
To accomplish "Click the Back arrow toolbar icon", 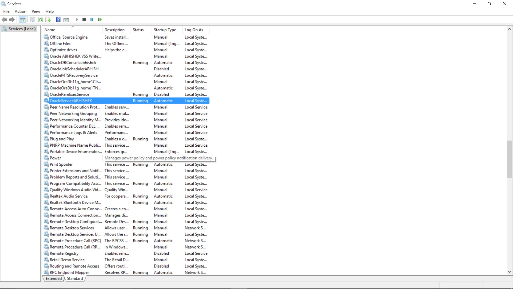I will click(4, 20).
